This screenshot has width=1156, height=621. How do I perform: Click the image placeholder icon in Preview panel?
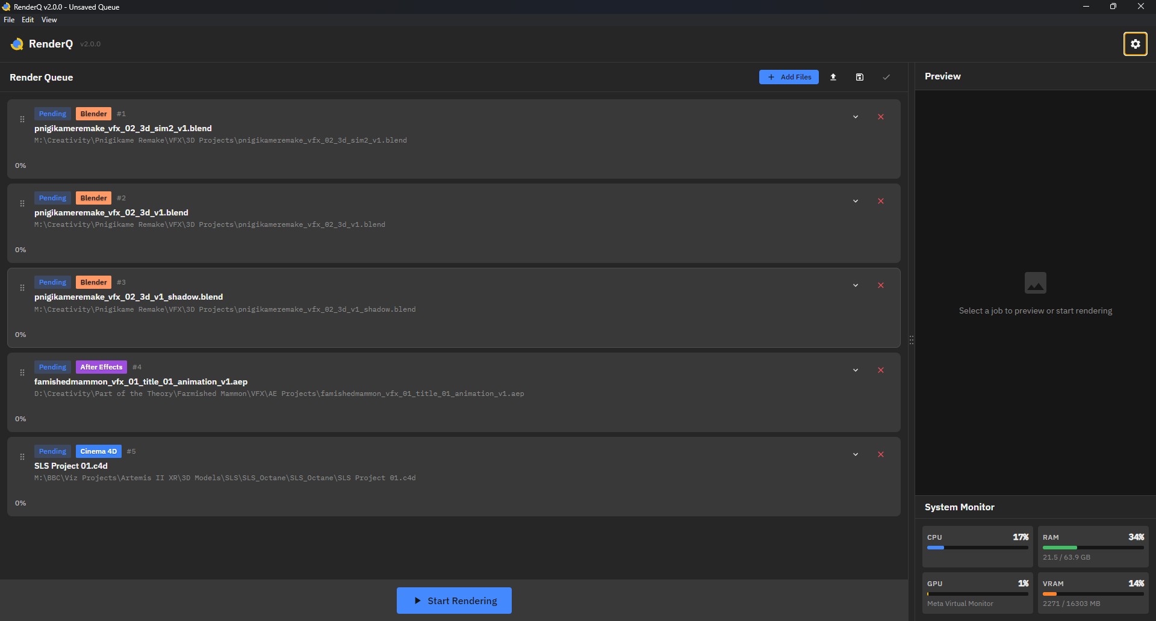tap(1036, 282)
